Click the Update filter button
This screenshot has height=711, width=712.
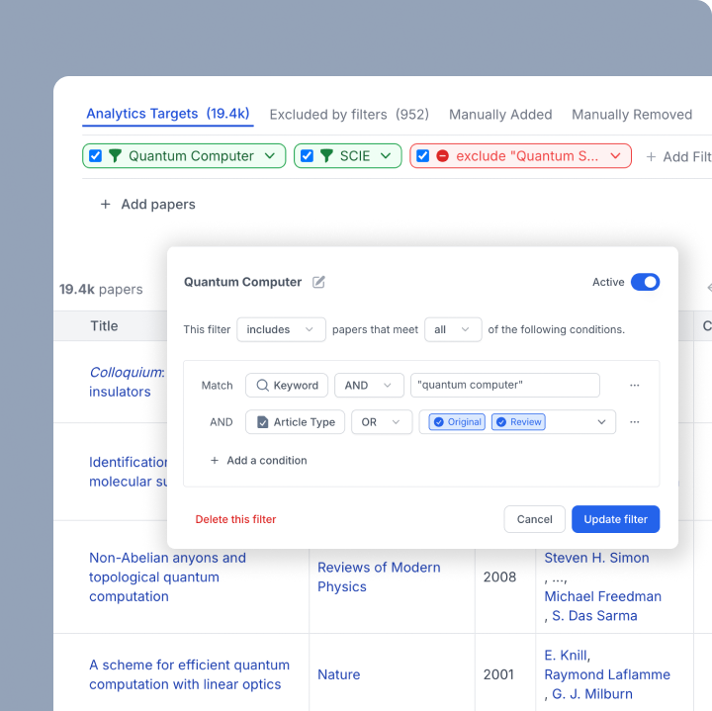(615, 519)
